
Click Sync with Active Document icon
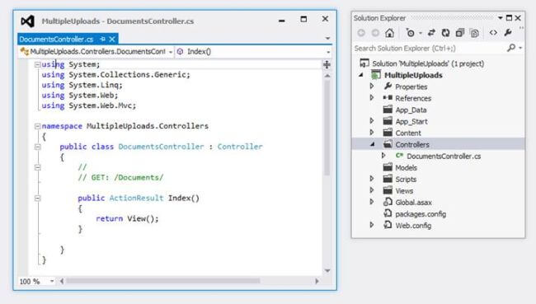click(431, 33)
